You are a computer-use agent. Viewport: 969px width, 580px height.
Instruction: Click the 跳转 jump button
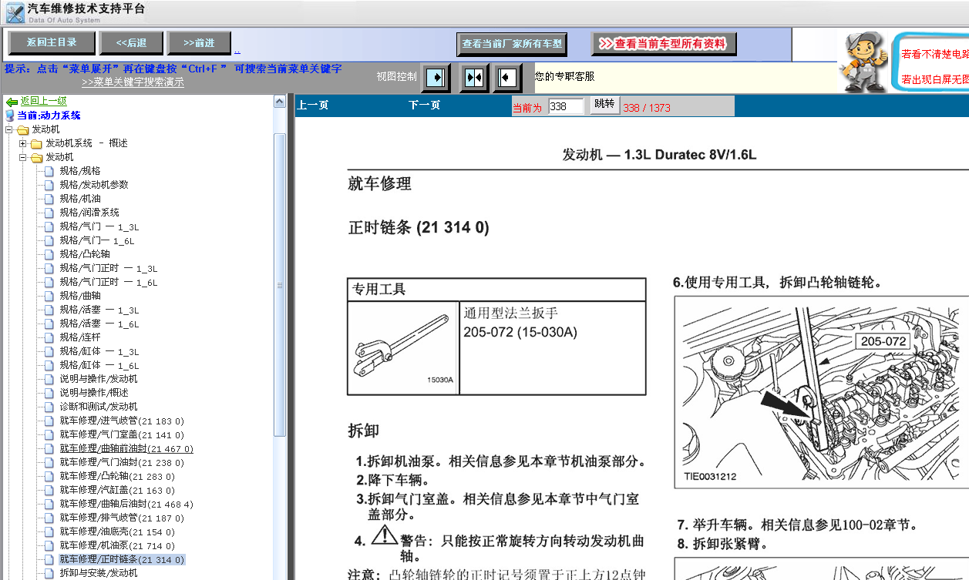(604, 105)
